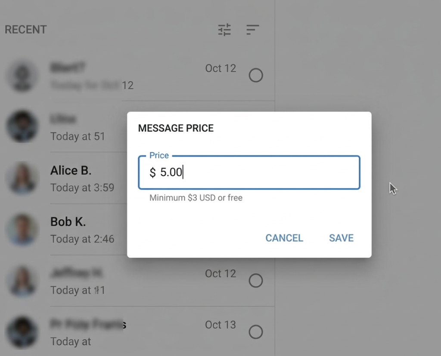Click the MESSAGE PRICE dialog title

pyautogui.click(x=176, y=128)
